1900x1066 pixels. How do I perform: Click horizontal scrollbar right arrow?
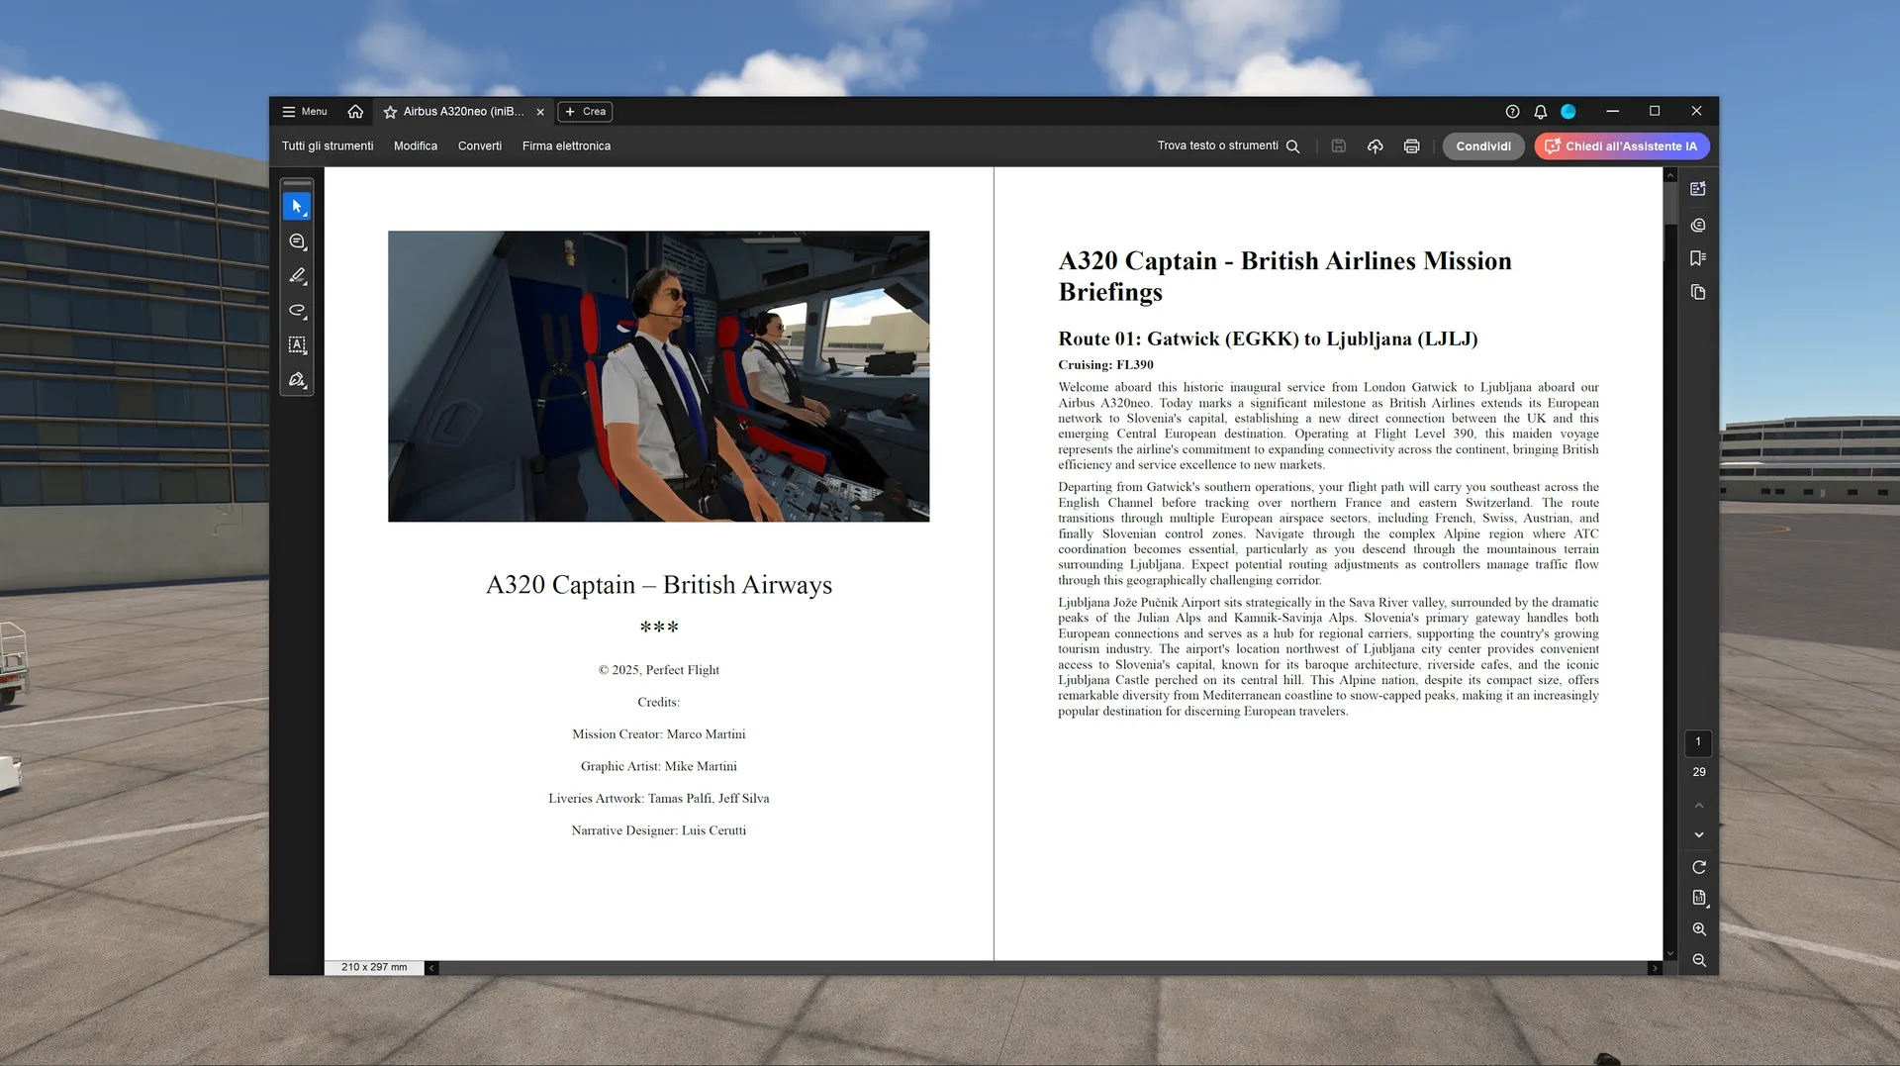tap(1655, 968)
